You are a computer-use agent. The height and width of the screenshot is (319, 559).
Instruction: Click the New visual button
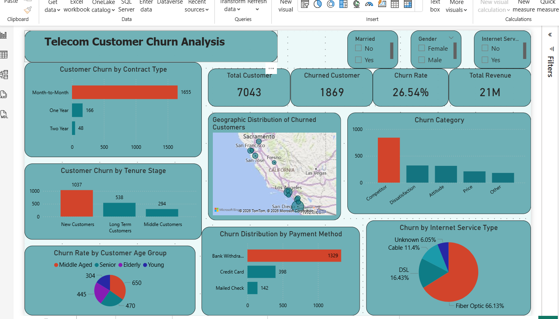coord(286,6)
